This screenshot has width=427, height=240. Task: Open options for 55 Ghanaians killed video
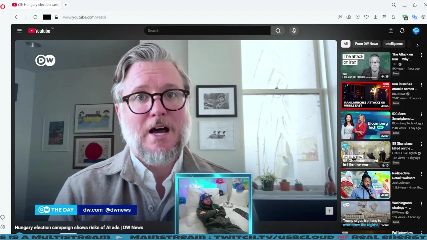tap(421, 144)
